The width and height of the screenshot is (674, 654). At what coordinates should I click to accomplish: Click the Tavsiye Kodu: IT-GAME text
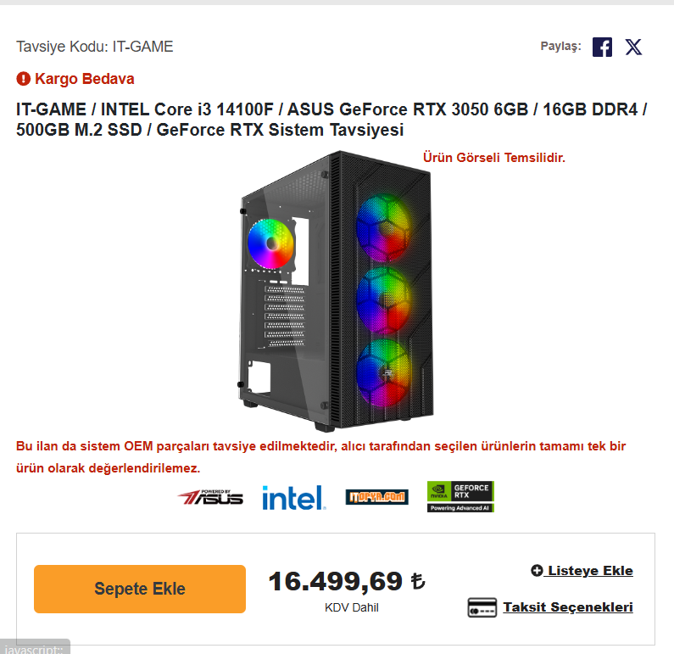[x=95, y=47]
